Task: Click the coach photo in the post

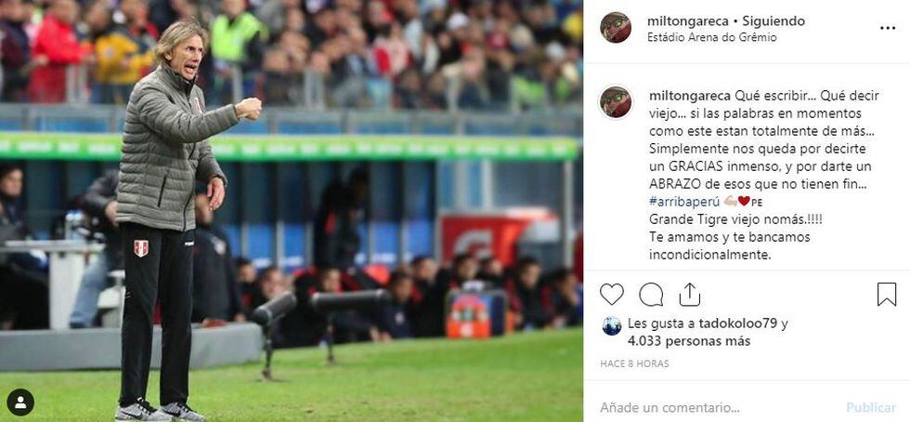Action: point(292,211)
